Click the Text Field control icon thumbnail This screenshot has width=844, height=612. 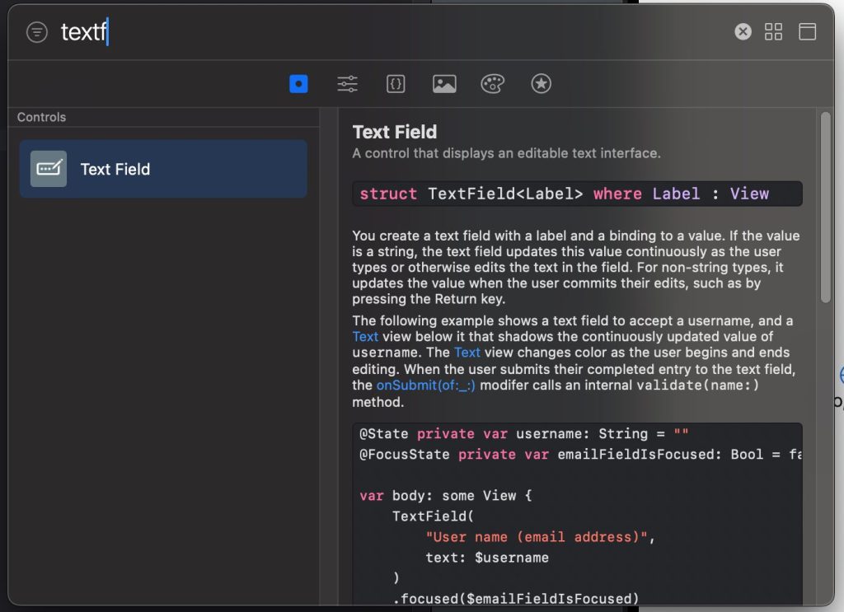[x=49, y=169]
